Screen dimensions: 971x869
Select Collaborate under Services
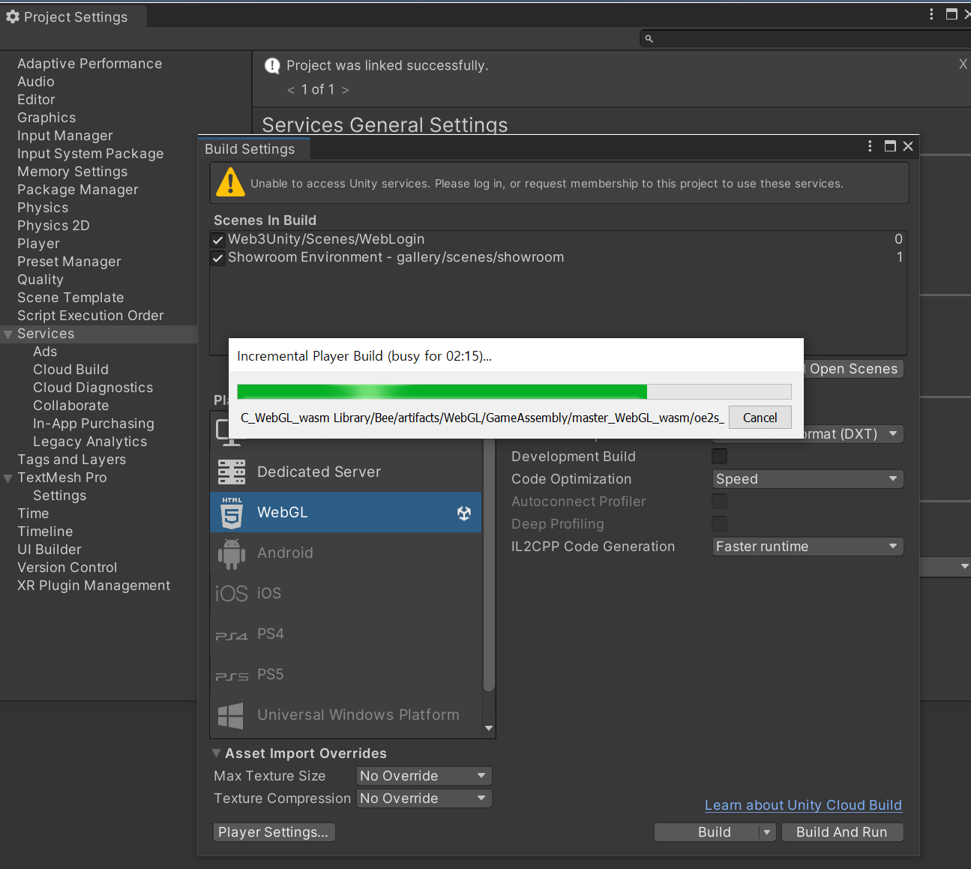(x=71, y=406)
